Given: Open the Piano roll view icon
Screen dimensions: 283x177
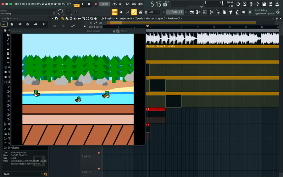Looking at the screenshot, I should pyautogui.click(x=198, y=12).
